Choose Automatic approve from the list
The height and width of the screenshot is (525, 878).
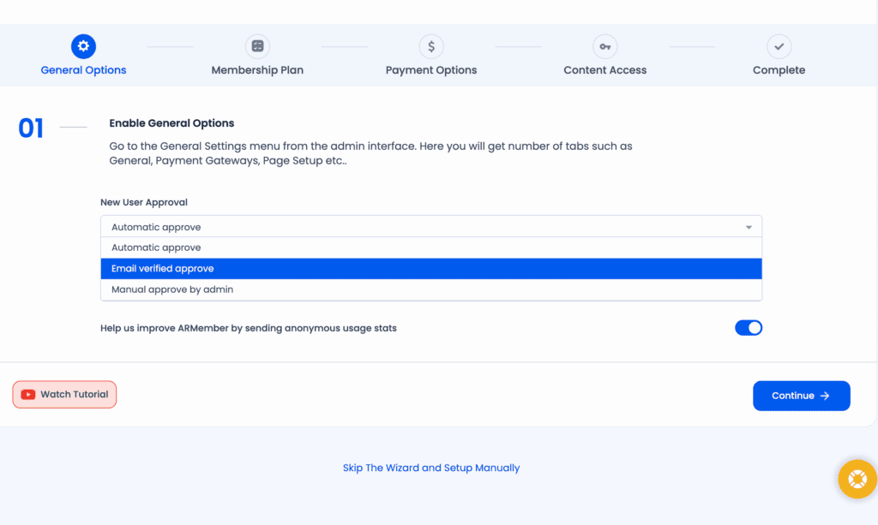[x=431, y=248]
